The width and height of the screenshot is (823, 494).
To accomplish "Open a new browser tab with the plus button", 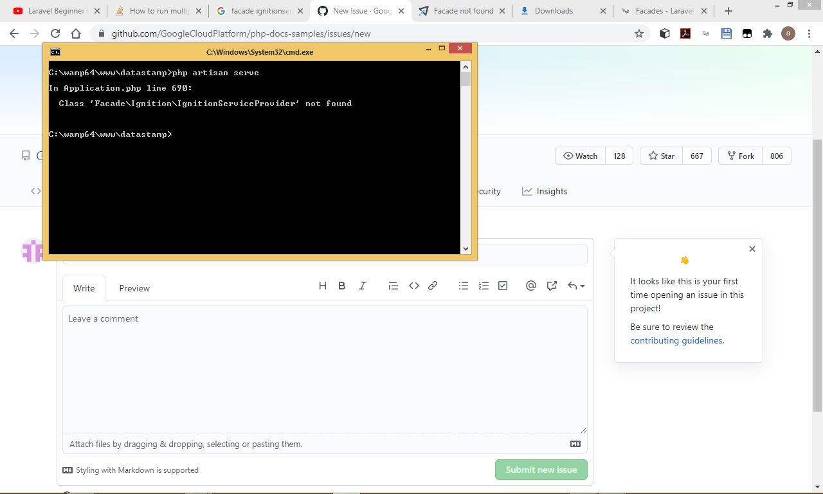I will (727, 11).
